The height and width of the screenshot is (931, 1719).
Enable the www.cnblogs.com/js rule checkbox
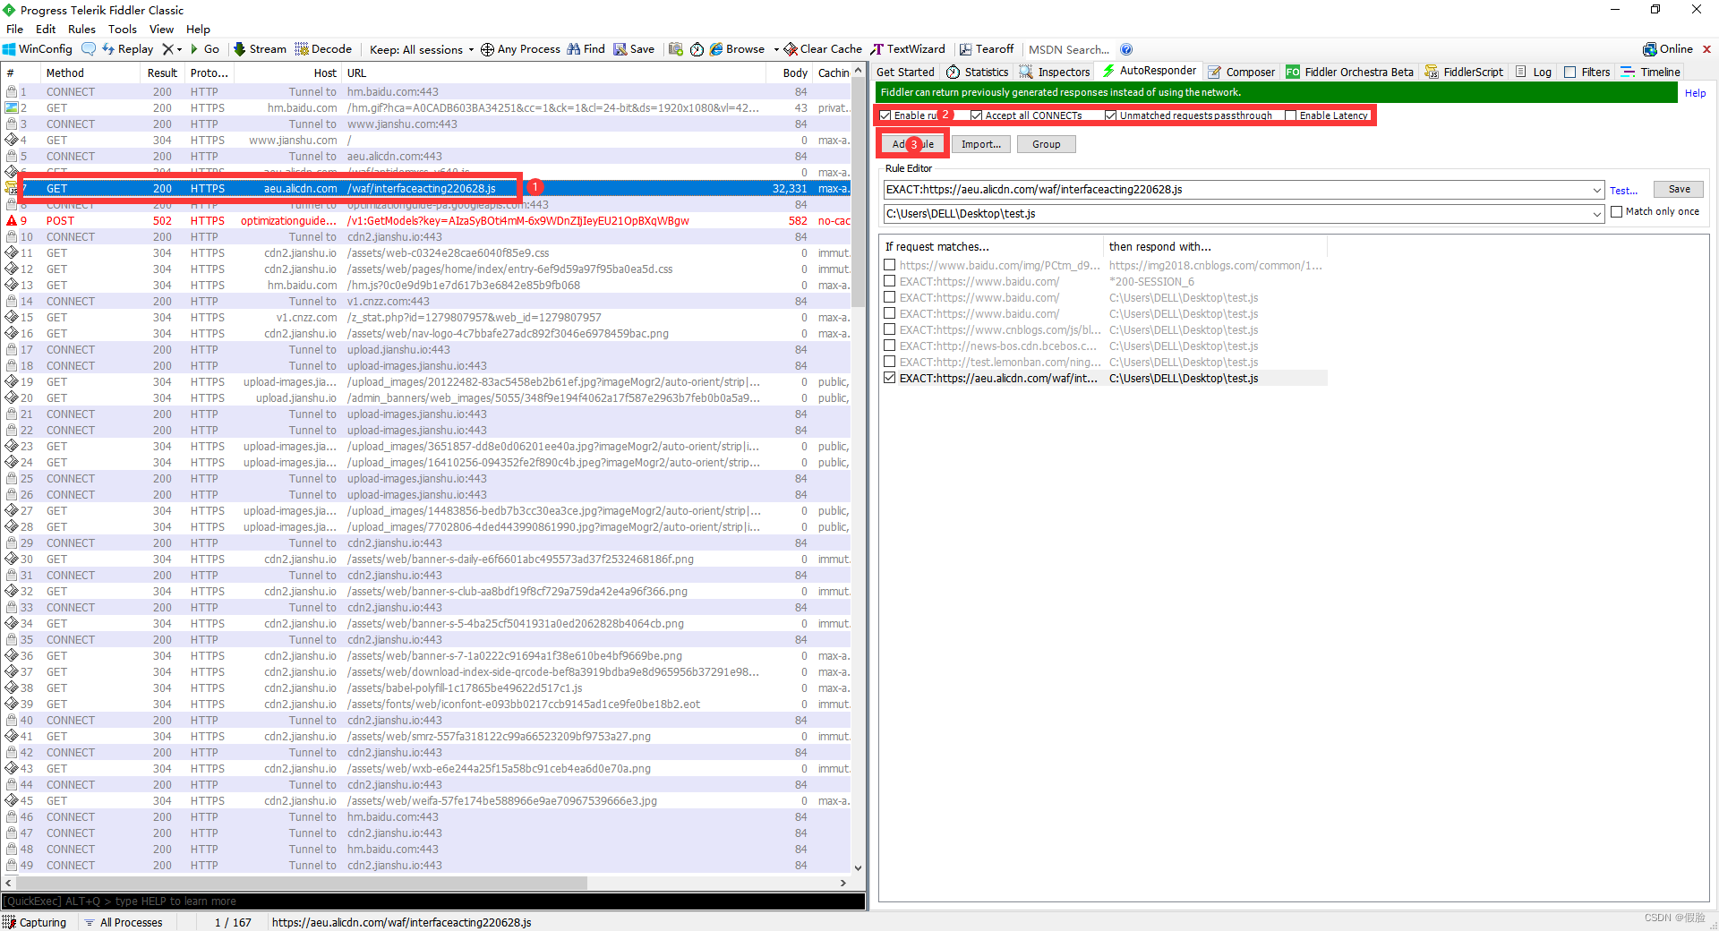point(890,330)
